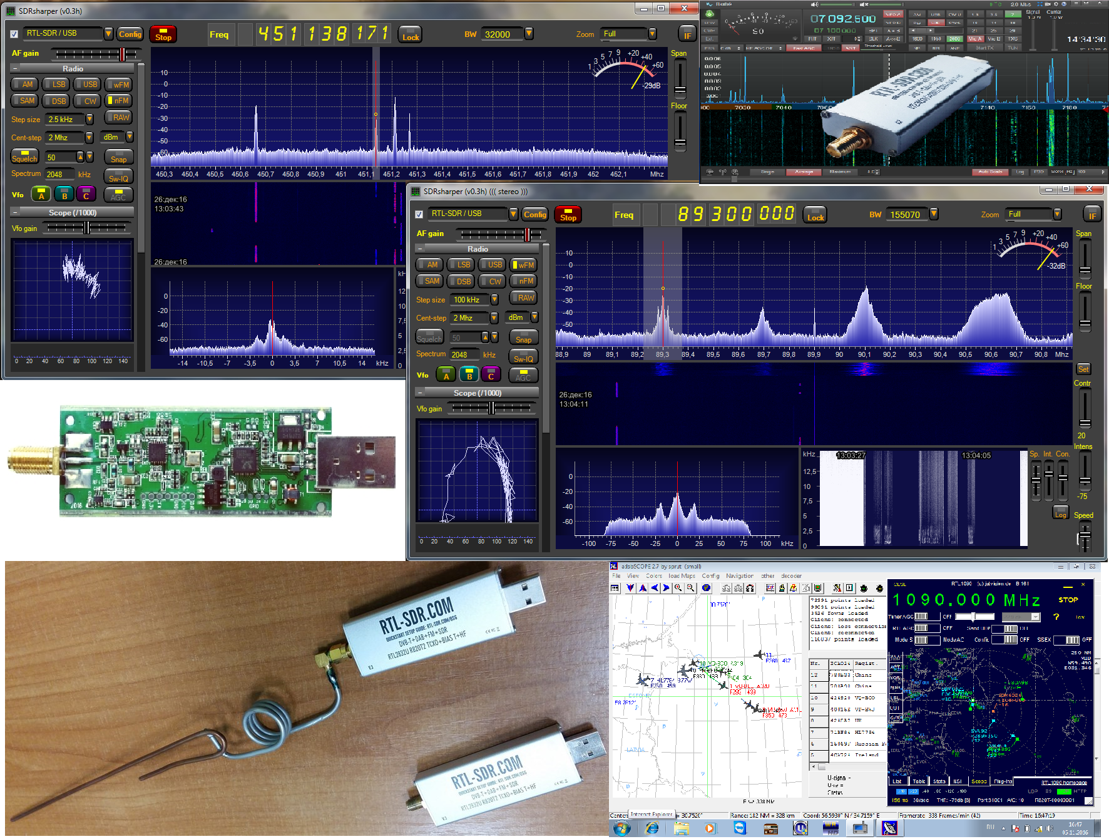This screenshot has width=1109, height=839.
Task: Click the globe icon in adsbSCOPE toolbar
Action: pyautogui.click(x=707, y=588)
